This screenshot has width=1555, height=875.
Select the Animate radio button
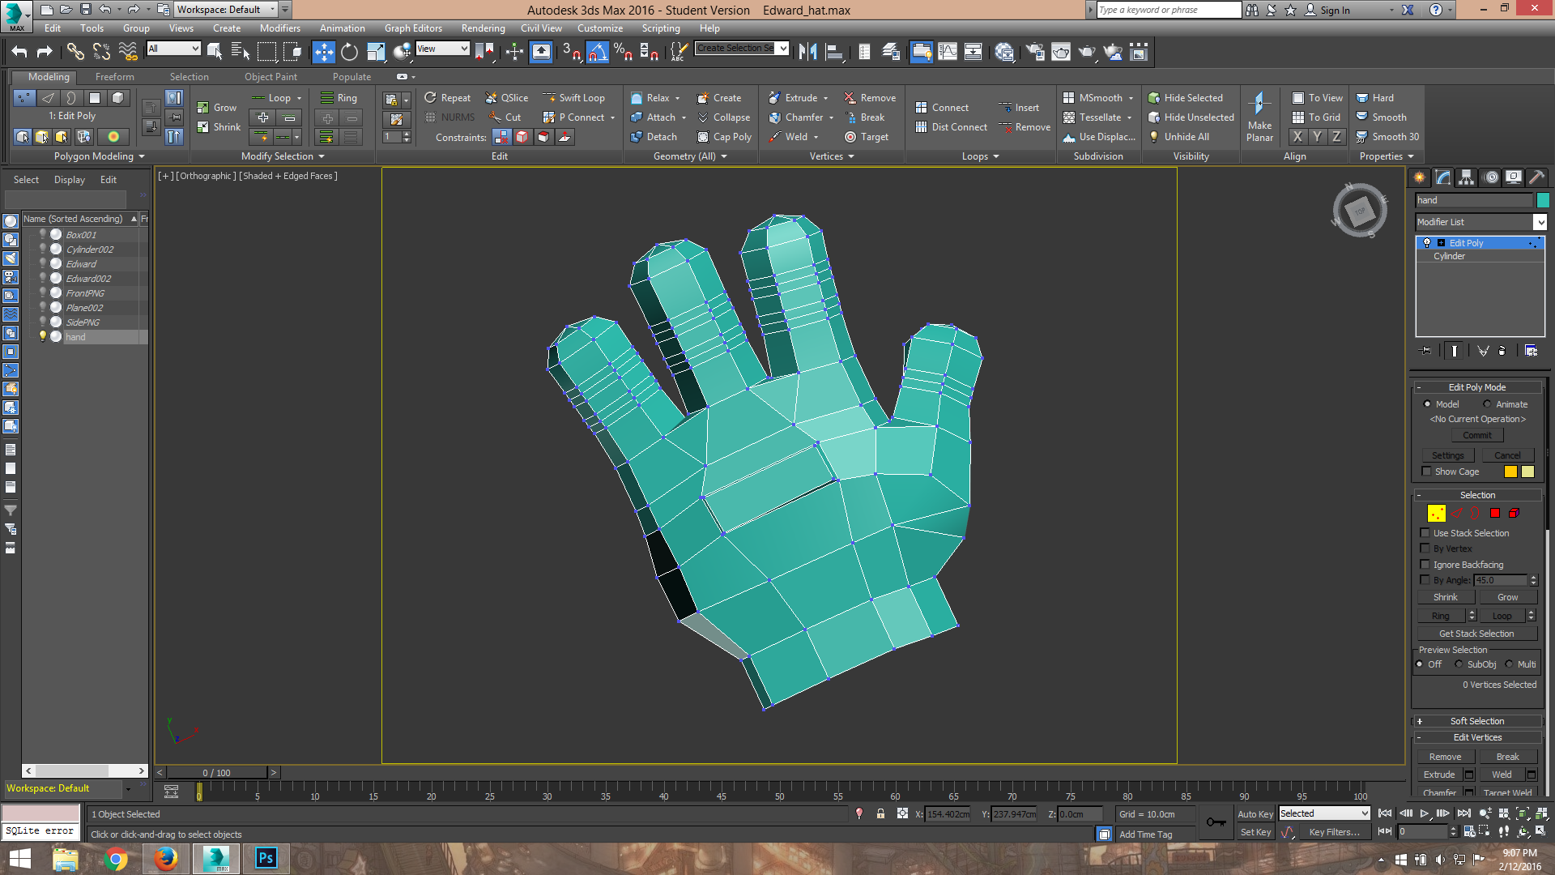tap(1487, 404)
